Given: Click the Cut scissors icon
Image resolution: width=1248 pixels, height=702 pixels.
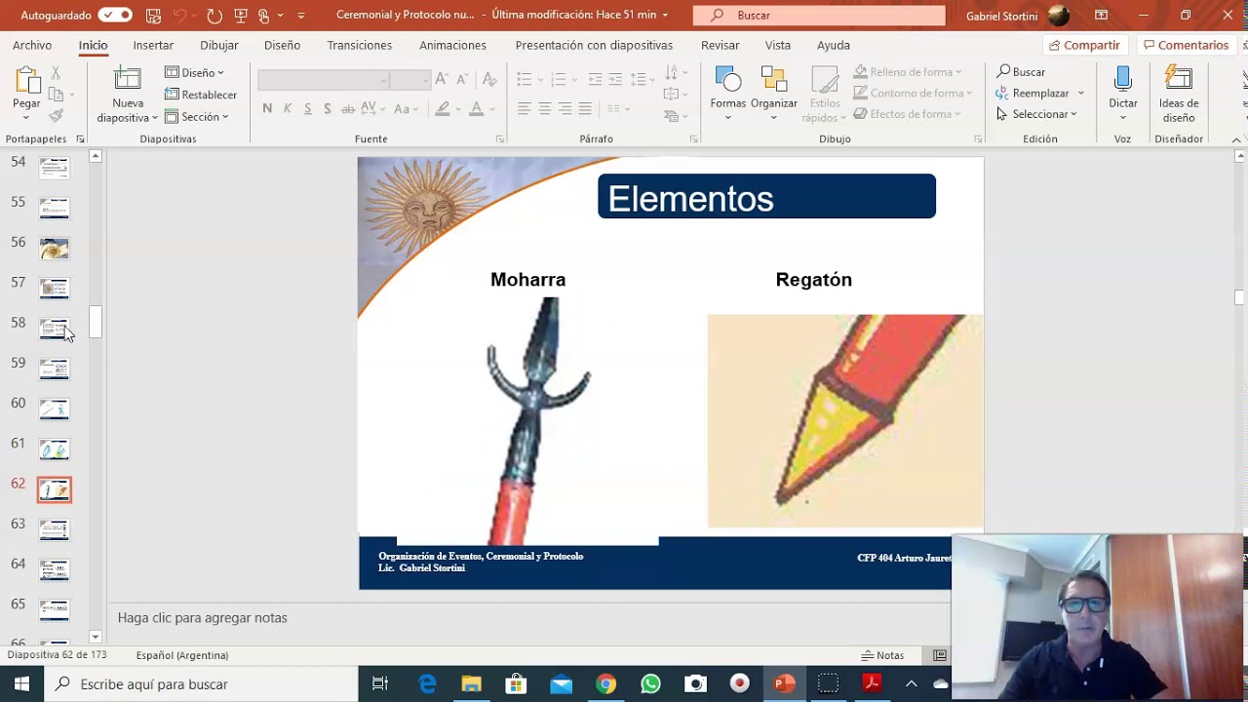Looking at the screenshot, I should coord(56,73).
